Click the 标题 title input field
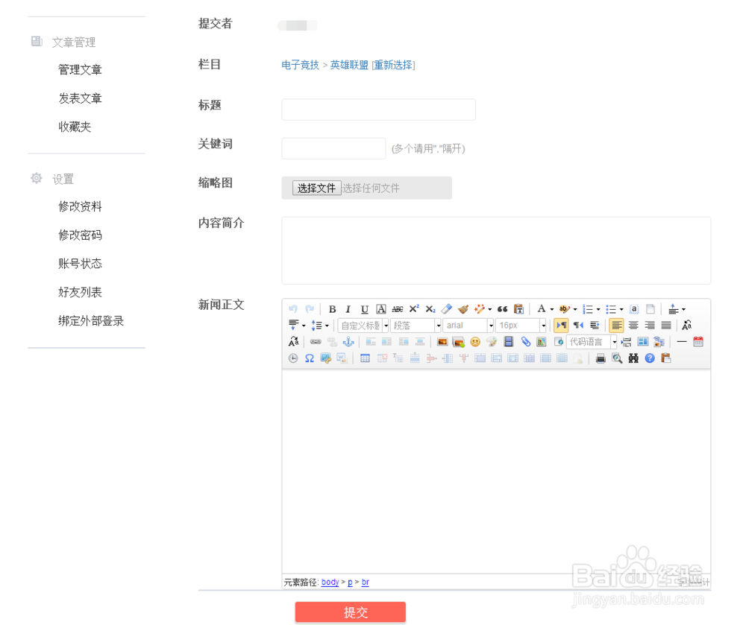Screen dimensions: 746x625 [378, 109]
